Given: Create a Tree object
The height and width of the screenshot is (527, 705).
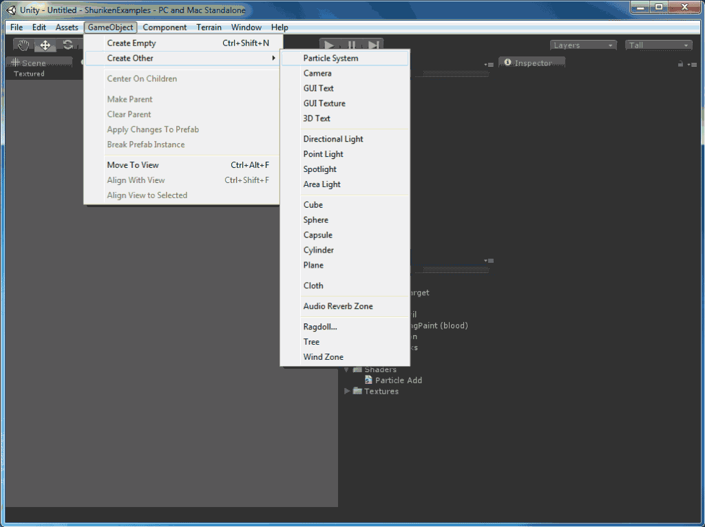Looking at the screenshot, I should [345, 342].
